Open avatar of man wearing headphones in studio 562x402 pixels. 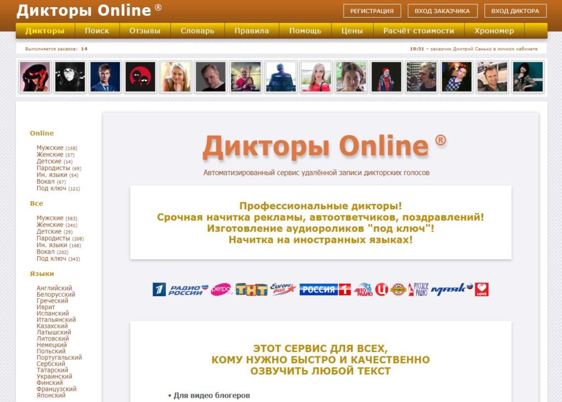422,77
